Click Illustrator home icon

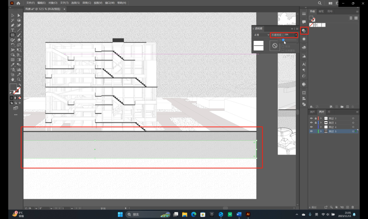coord(18,3)
